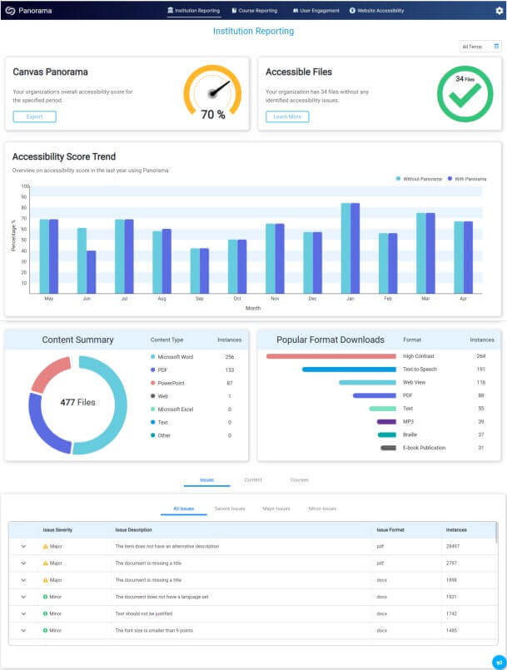
Task: Sort by Issue Severity column header
Action: (57, 530)
